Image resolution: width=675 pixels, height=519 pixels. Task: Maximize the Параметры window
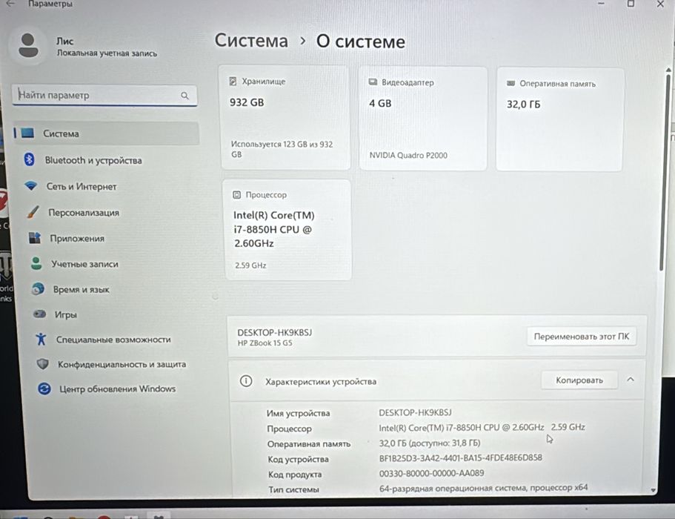[x=631, y=4]
